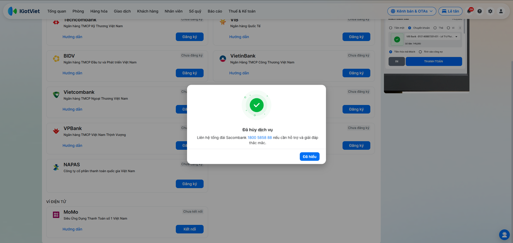
Task: Open Hướng dẫn for VIB
Action: (239, 37)
